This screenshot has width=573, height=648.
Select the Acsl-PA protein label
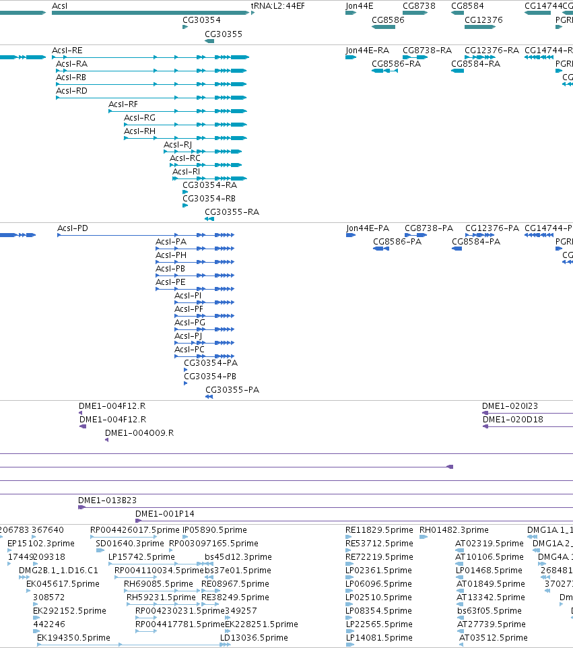tap(170, 242)
